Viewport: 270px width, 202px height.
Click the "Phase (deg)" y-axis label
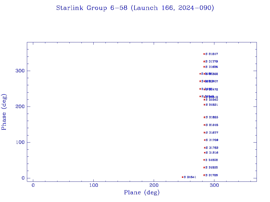4,112
